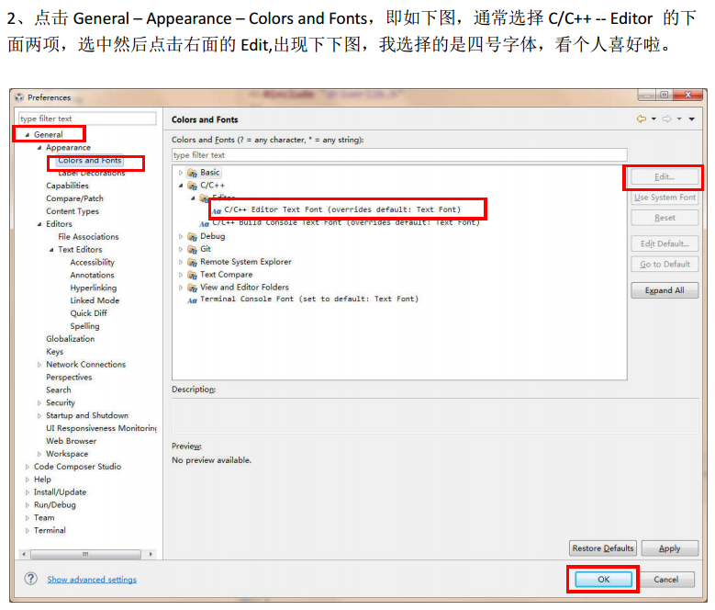This screenshot has height=610, width=715.
Task: Select Content Types preference page
Action: coord(72,211)
